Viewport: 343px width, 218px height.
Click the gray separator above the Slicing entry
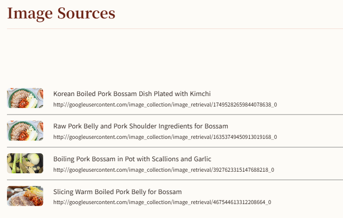pos(175,180)
